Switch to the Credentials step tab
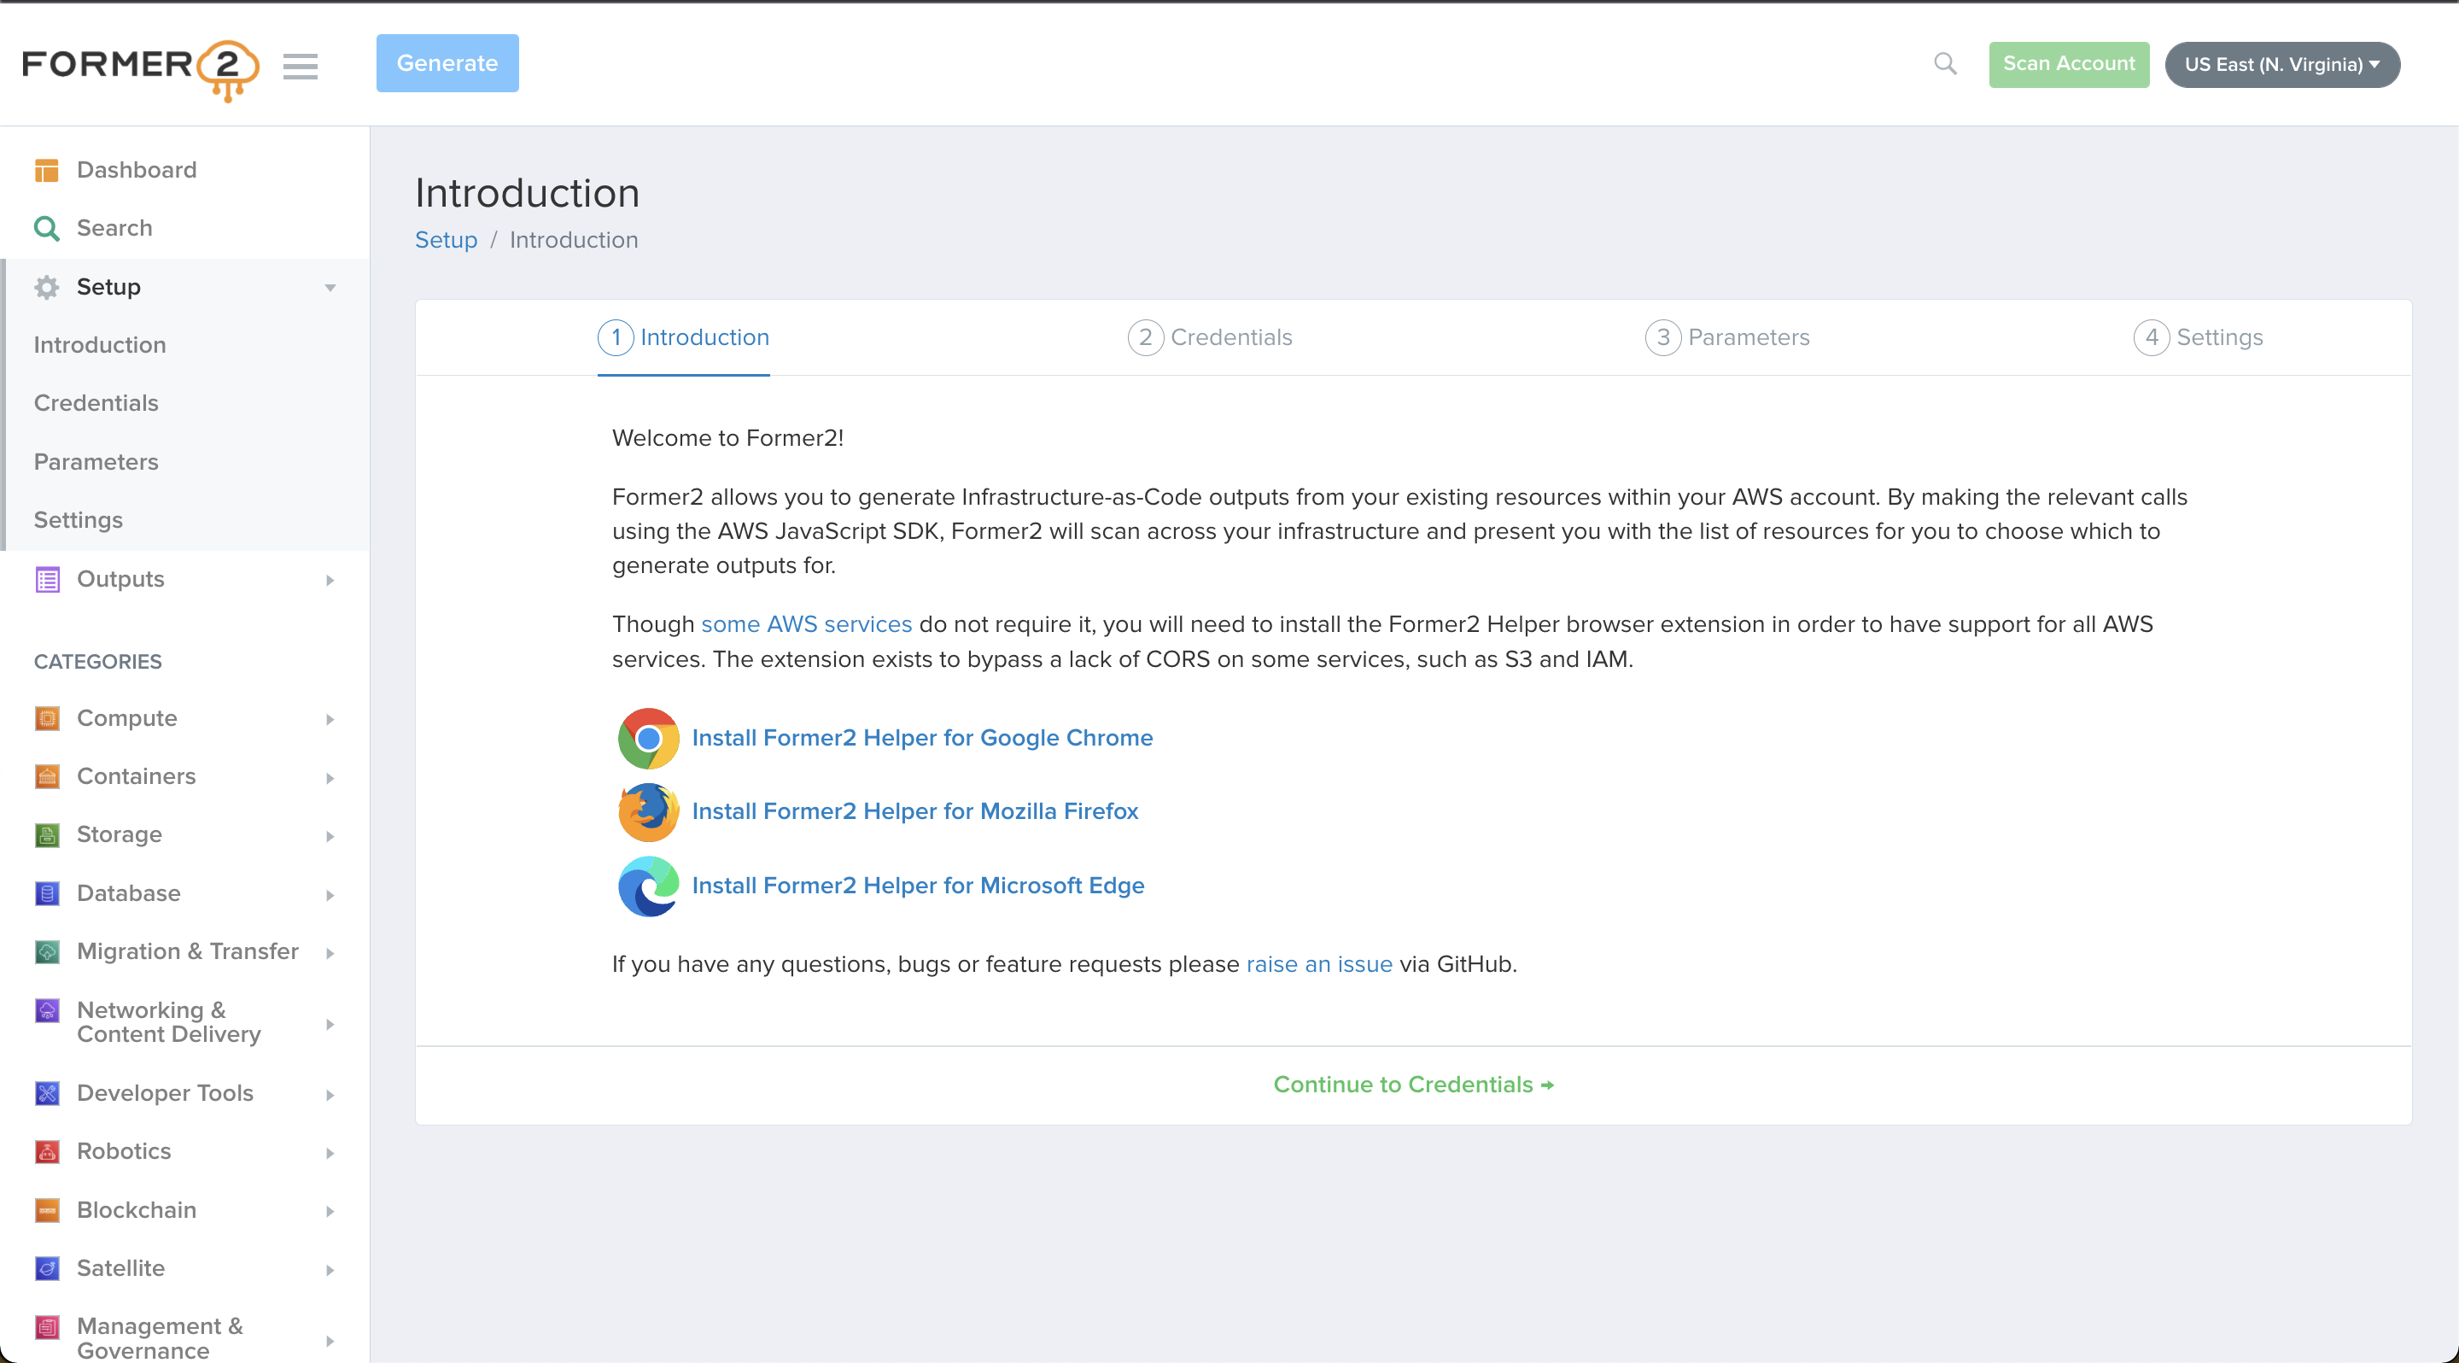The width and height of the screenshot is (2459, 1363). [x=1211, y=338]
